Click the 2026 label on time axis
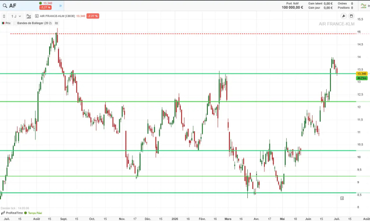Viewport: 370px width, 221px height. 175,219
